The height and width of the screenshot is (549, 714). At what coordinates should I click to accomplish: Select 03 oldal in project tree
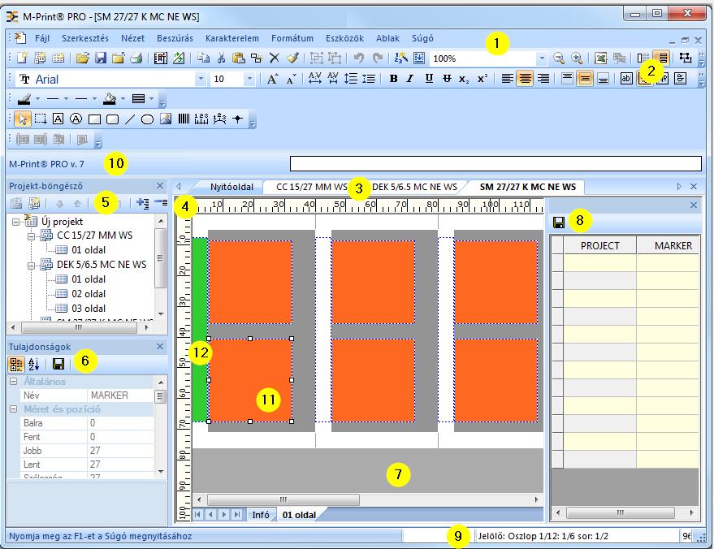(89, 308)
